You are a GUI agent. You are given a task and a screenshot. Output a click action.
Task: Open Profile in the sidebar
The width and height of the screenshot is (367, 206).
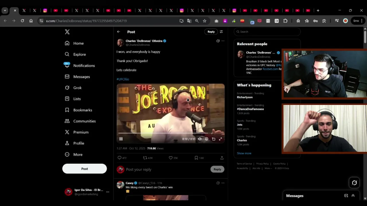point(74,143)
